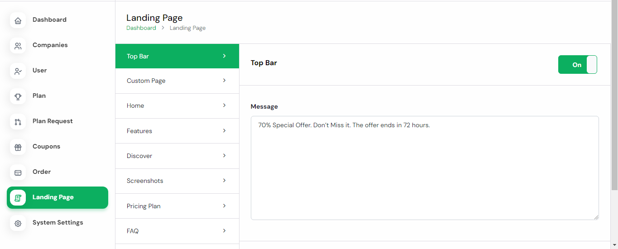Click the Dashboard home icon
Screen dimensions: 618x249
tap(18, 20)
